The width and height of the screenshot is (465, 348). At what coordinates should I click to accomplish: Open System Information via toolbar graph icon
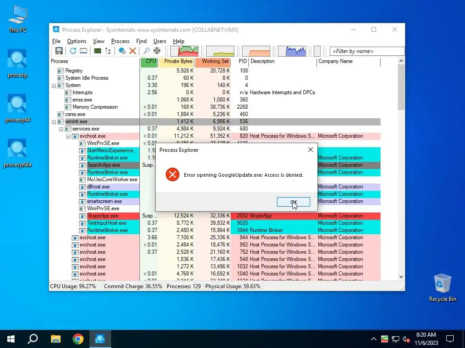pos(98,51)
